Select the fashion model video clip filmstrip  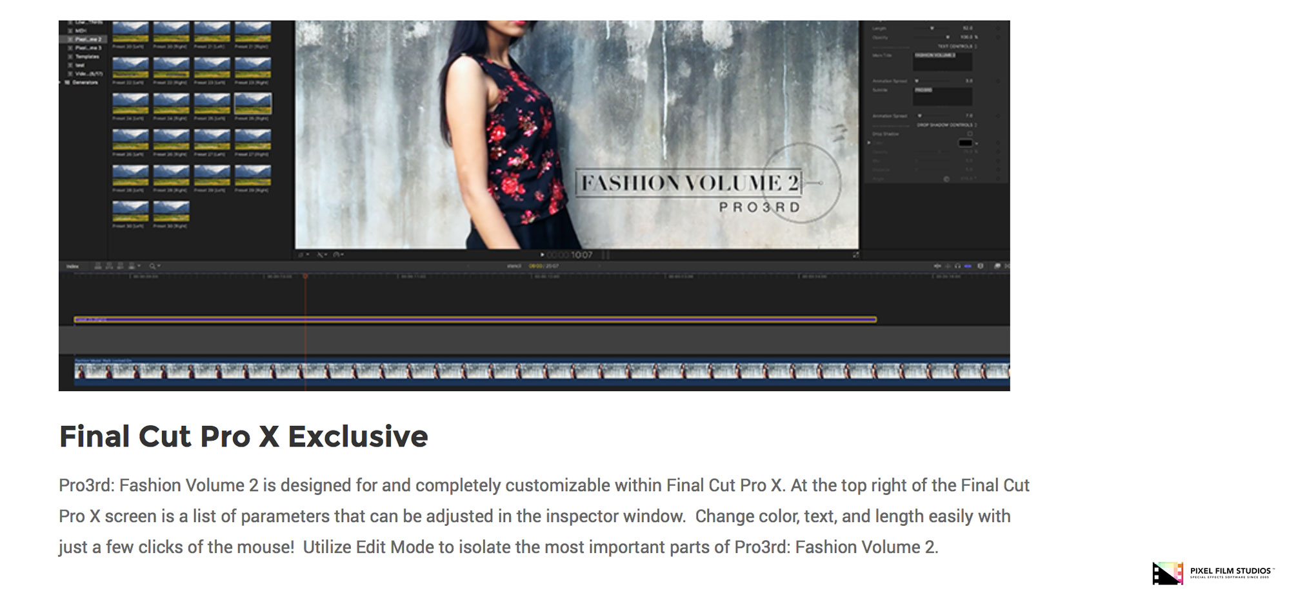point(542,371)
